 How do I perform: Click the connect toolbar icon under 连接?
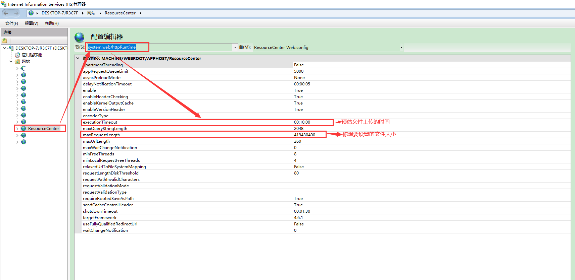(5, 41)
